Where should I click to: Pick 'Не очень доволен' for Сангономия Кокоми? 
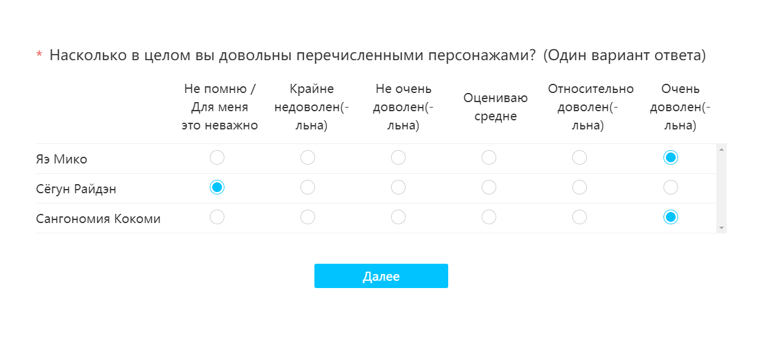pyautogui.click(x=398, y=217)
